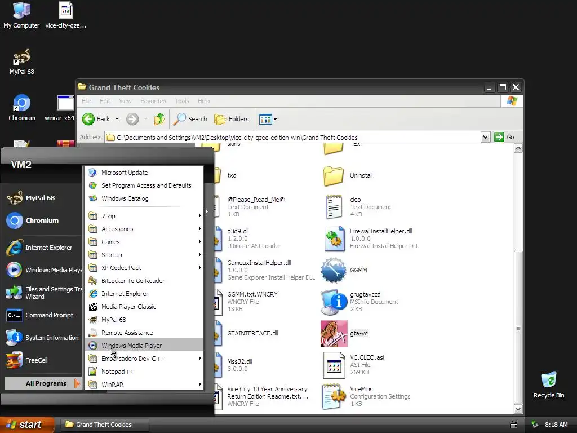Screen dimensions: 577x433
Task: Expand Embarcadero Dev-C++ submenu
Action: [x=144, y=359]
